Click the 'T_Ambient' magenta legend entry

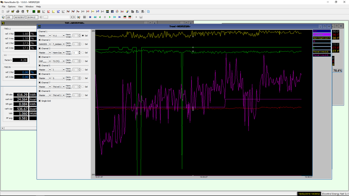322,35
